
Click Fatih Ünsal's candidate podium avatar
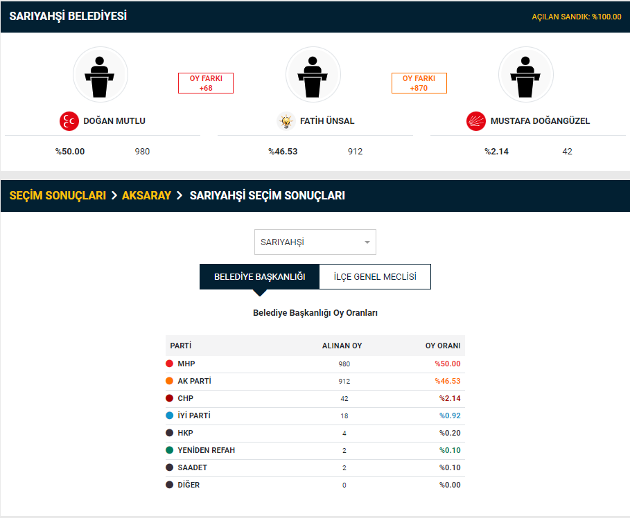point(313,75)
